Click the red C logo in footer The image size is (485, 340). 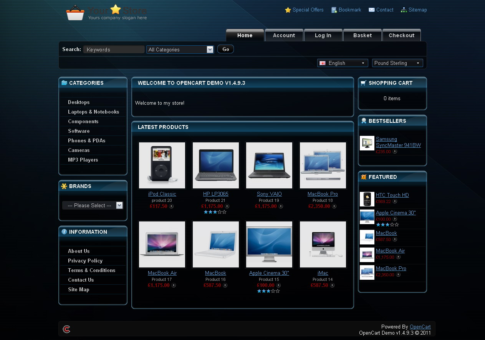(66, 329)
